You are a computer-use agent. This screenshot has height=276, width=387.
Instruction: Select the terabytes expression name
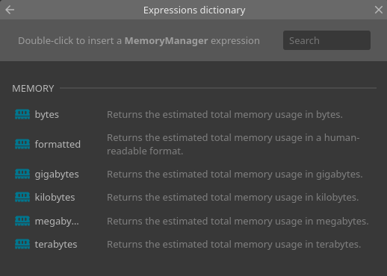[x=56, y=245]
